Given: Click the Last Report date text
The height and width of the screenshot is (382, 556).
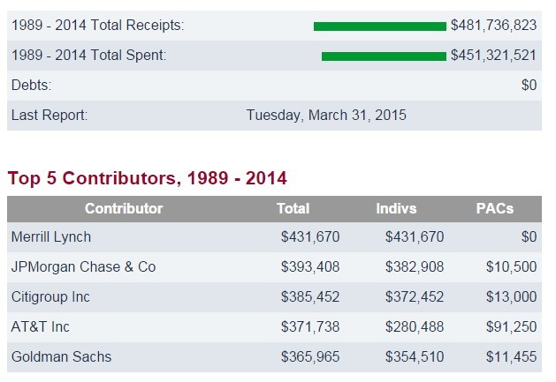Looking at the screenshot, I should (326, 115).
